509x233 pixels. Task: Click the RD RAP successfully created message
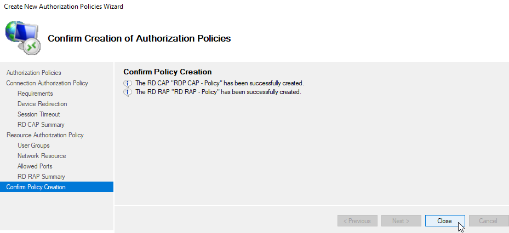point(218,92)
